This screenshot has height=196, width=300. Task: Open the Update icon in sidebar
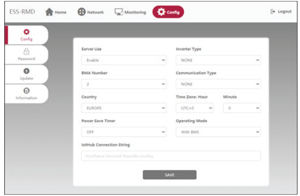click(26, 71)
